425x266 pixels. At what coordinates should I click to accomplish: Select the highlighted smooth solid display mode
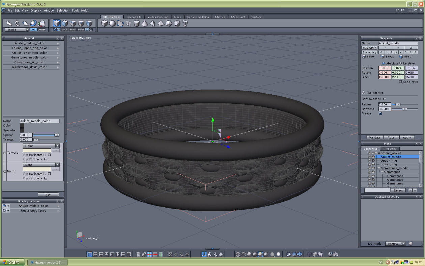(x=260, y=254)
